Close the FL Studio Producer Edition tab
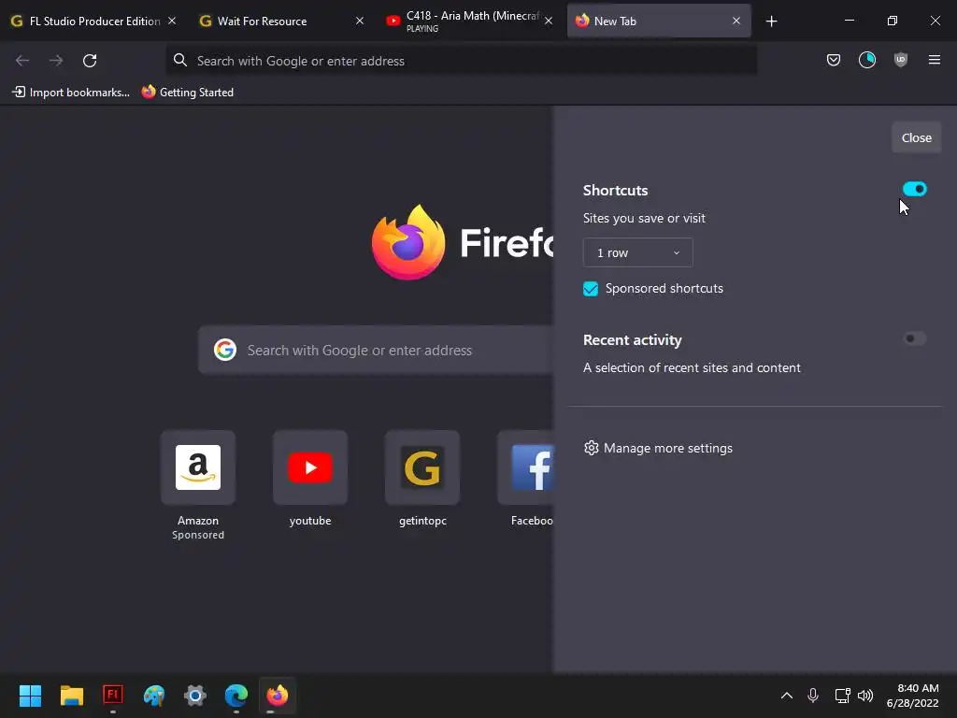Image resolution: width=957 pixels, height=718 pixels. 172,21
